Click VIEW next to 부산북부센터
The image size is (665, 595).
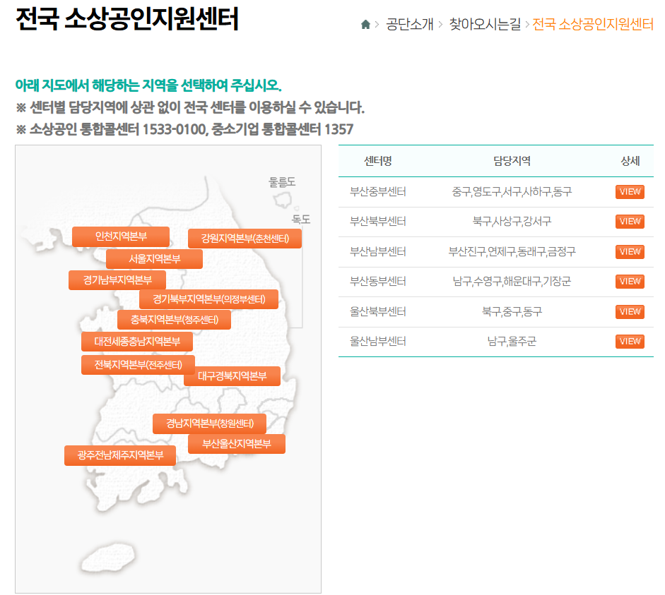pos(629,221)
